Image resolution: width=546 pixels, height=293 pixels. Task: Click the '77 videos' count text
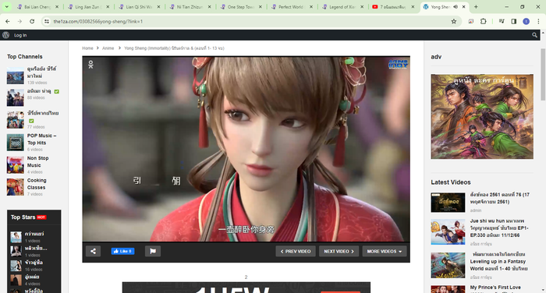click(x=36, y=127)
